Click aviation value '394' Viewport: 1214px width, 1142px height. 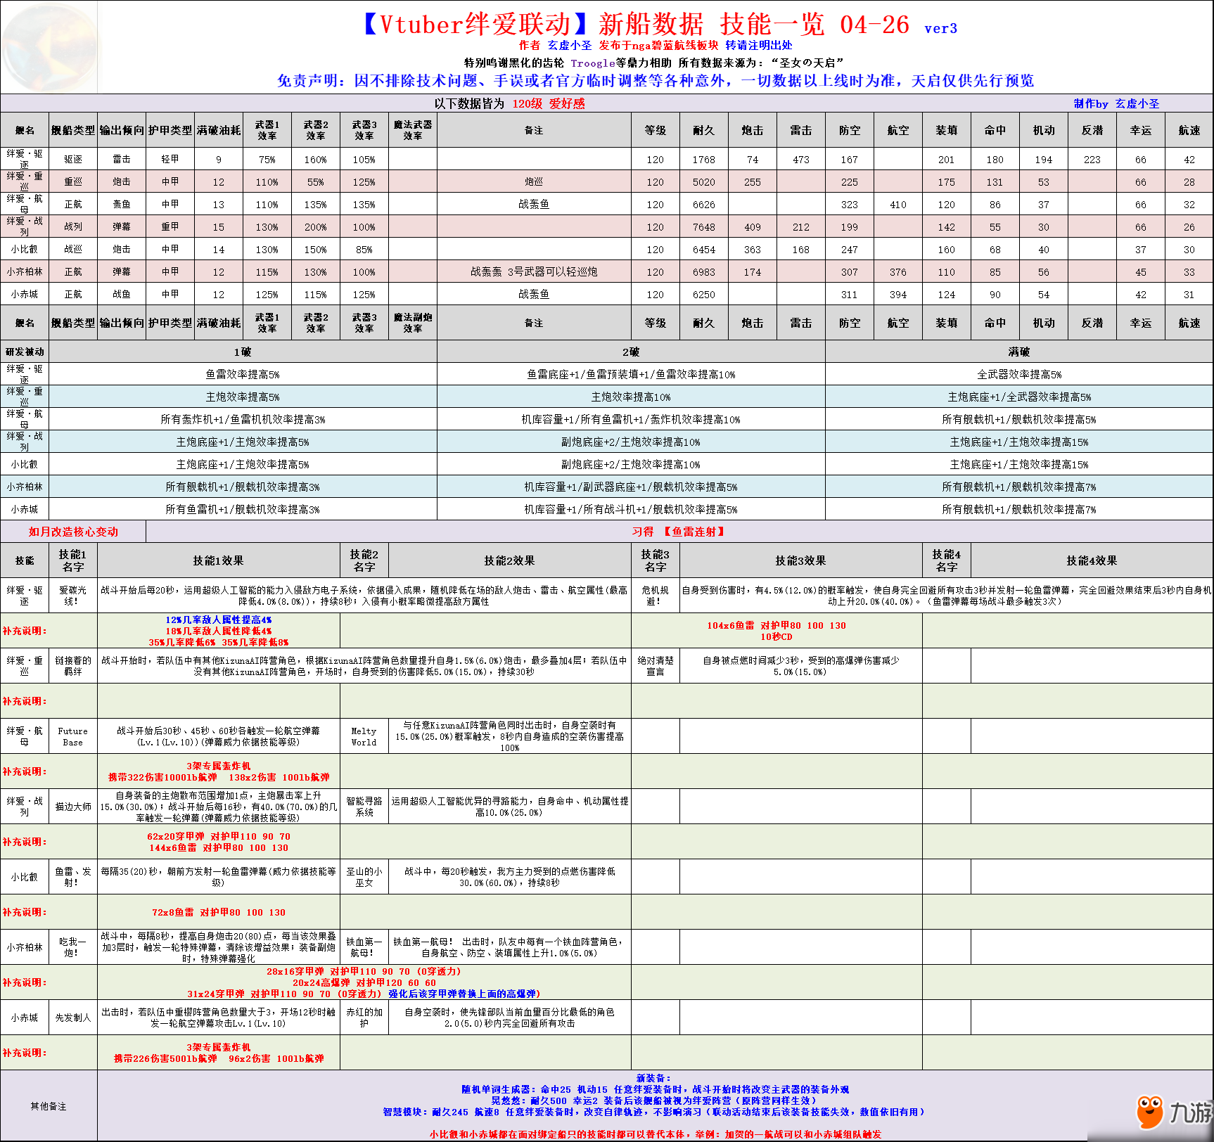[x=897, y=295]
